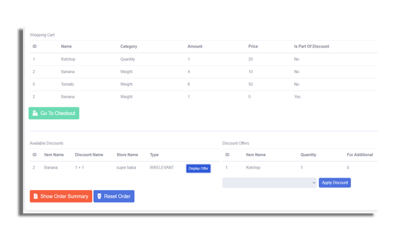Click the Price column header in Shopping Cart

point(253,46)
